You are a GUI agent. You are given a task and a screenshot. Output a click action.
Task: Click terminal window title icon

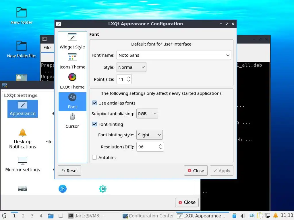click(45, 39)
